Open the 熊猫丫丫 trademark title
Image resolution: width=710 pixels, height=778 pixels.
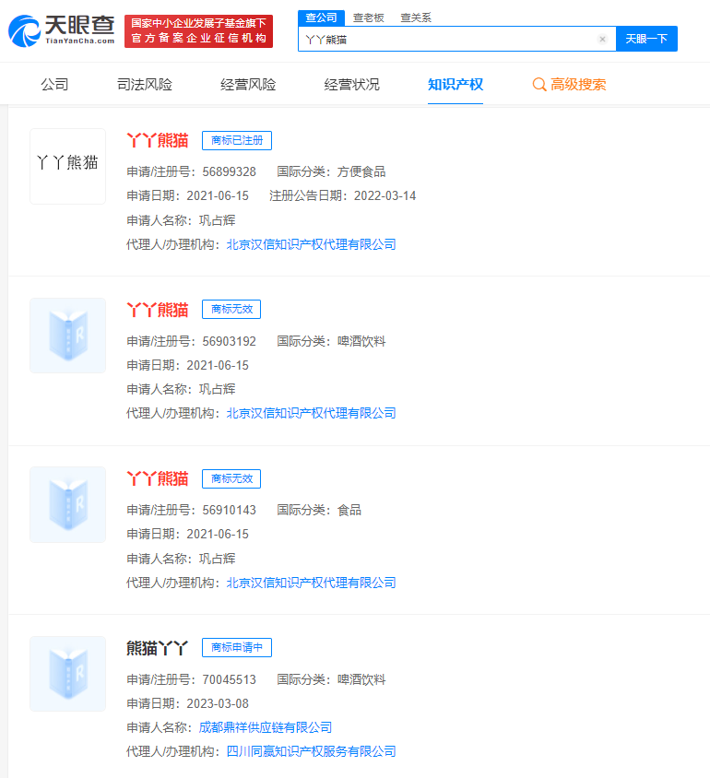(158, 648)
